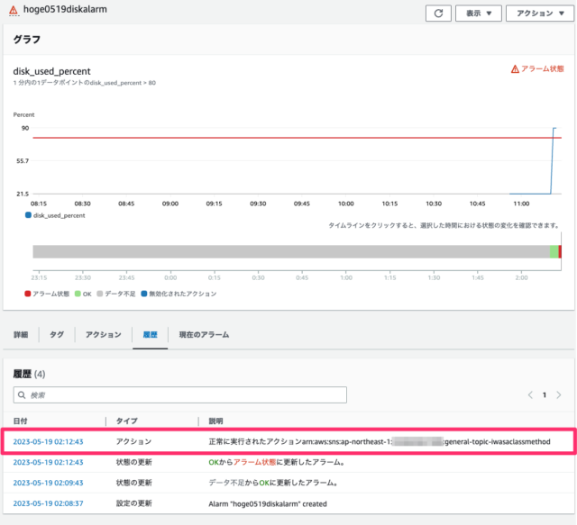Click the アラーム状態 status indicator in graph
Screen dimensions: 577x525
pos(536,68)
